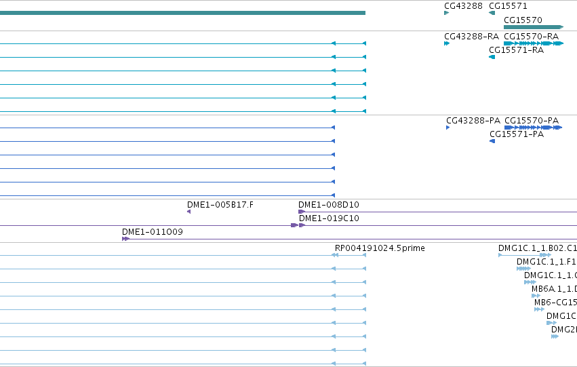This screenshot has height=367, width=577.
Task: Select the DMG2 EST label
Action: pos(563,330)
